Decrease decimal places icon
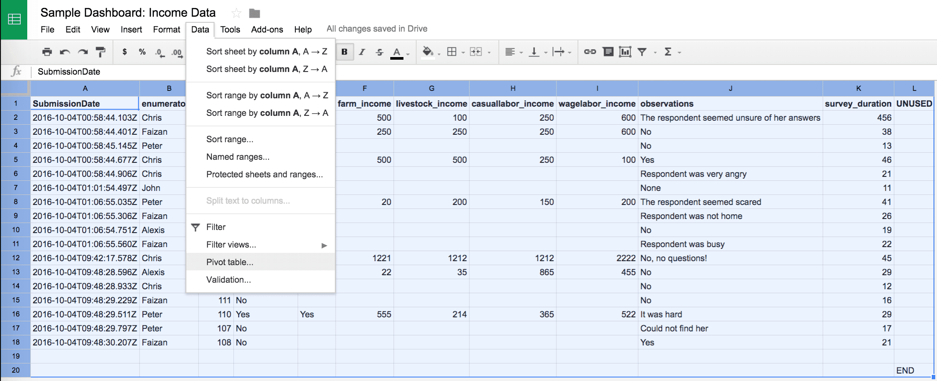The image size is (937, 381). (x=160, y=52)
